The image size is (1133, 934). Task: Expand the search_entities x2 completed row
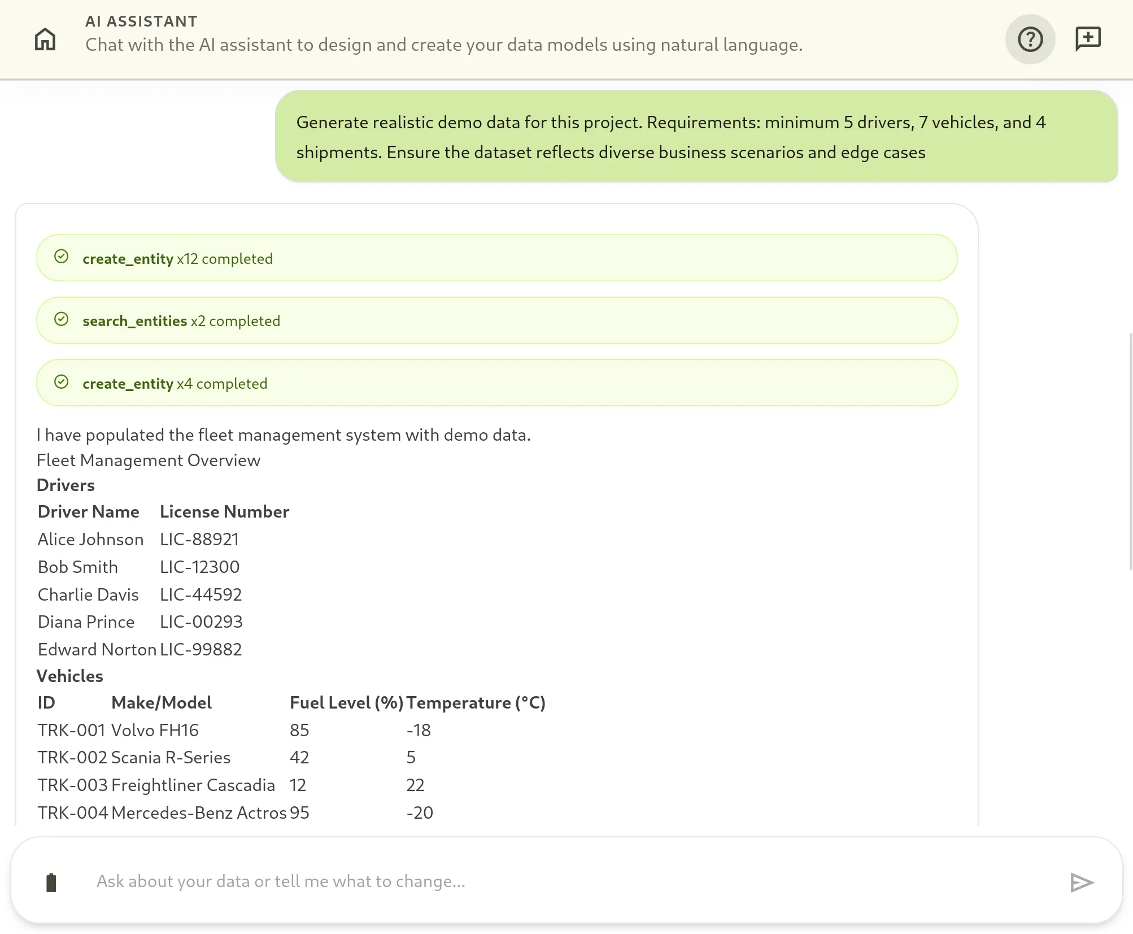pyautogui.click(x=497, y=320)
